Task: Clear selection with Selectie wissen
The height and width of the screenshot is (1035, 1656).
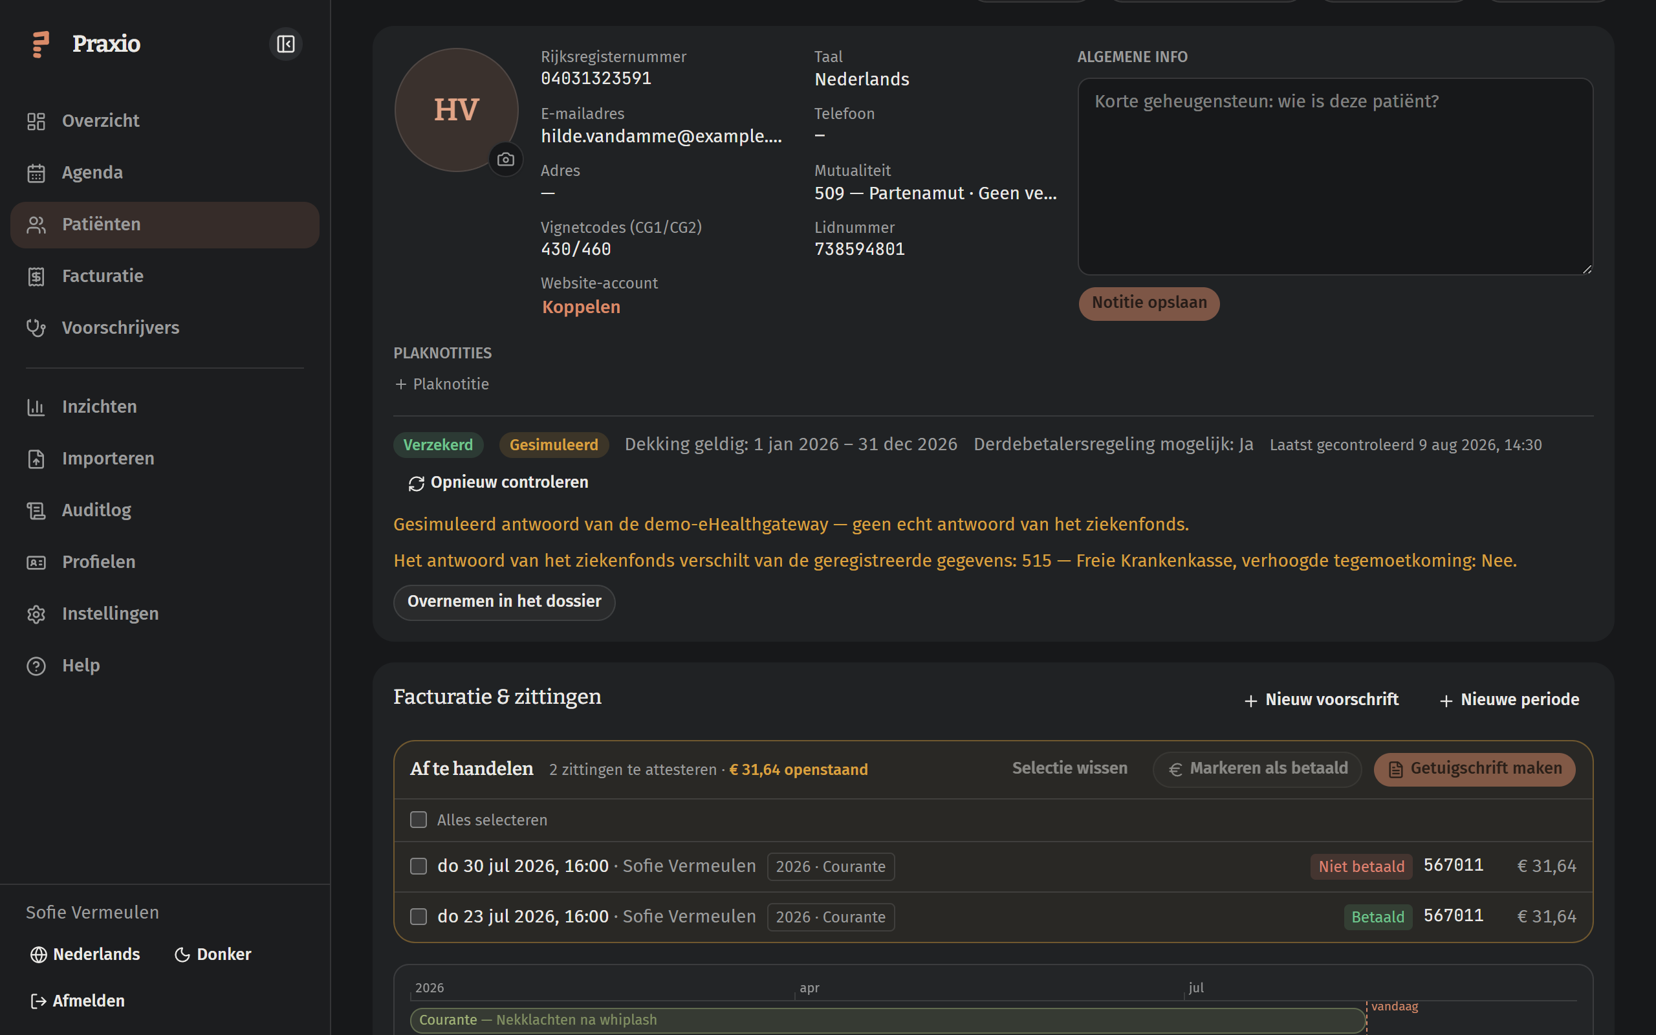Action: pyautogui.click(x=1069, y=768)
